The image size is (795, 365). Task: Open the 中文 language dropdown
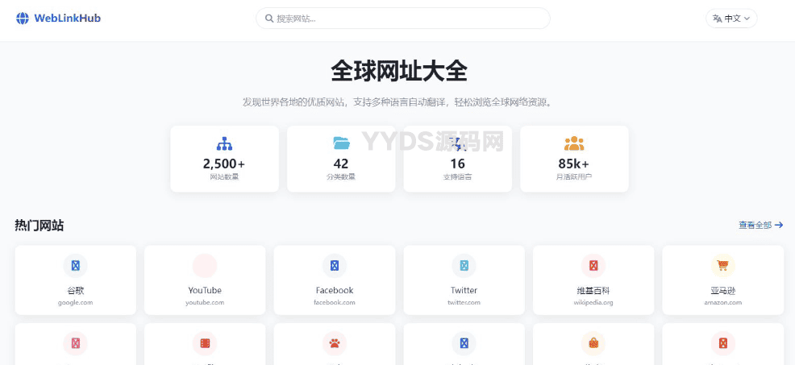tap(731, 19)
